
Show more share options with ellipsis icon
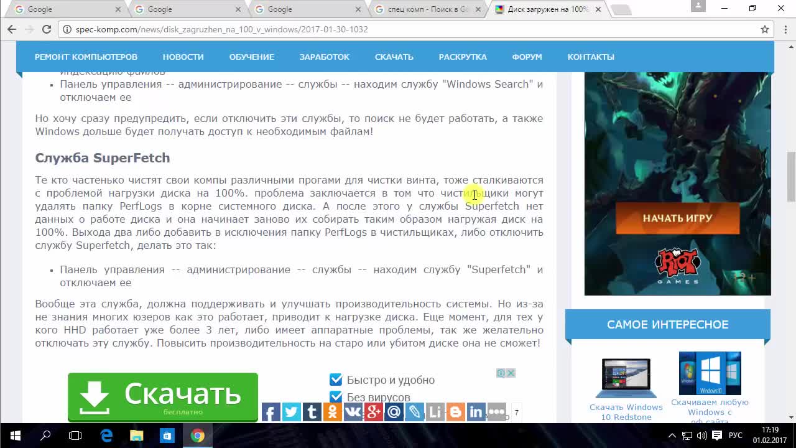(496, 412)
